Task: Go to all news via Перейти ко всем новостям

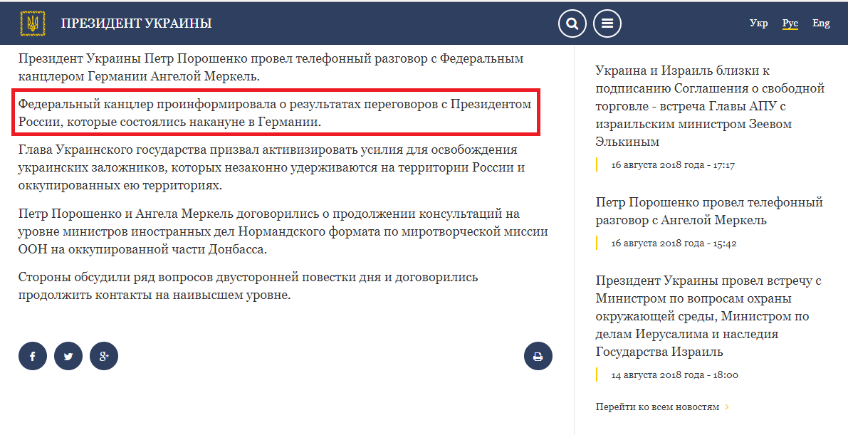Action: [658, 407]
